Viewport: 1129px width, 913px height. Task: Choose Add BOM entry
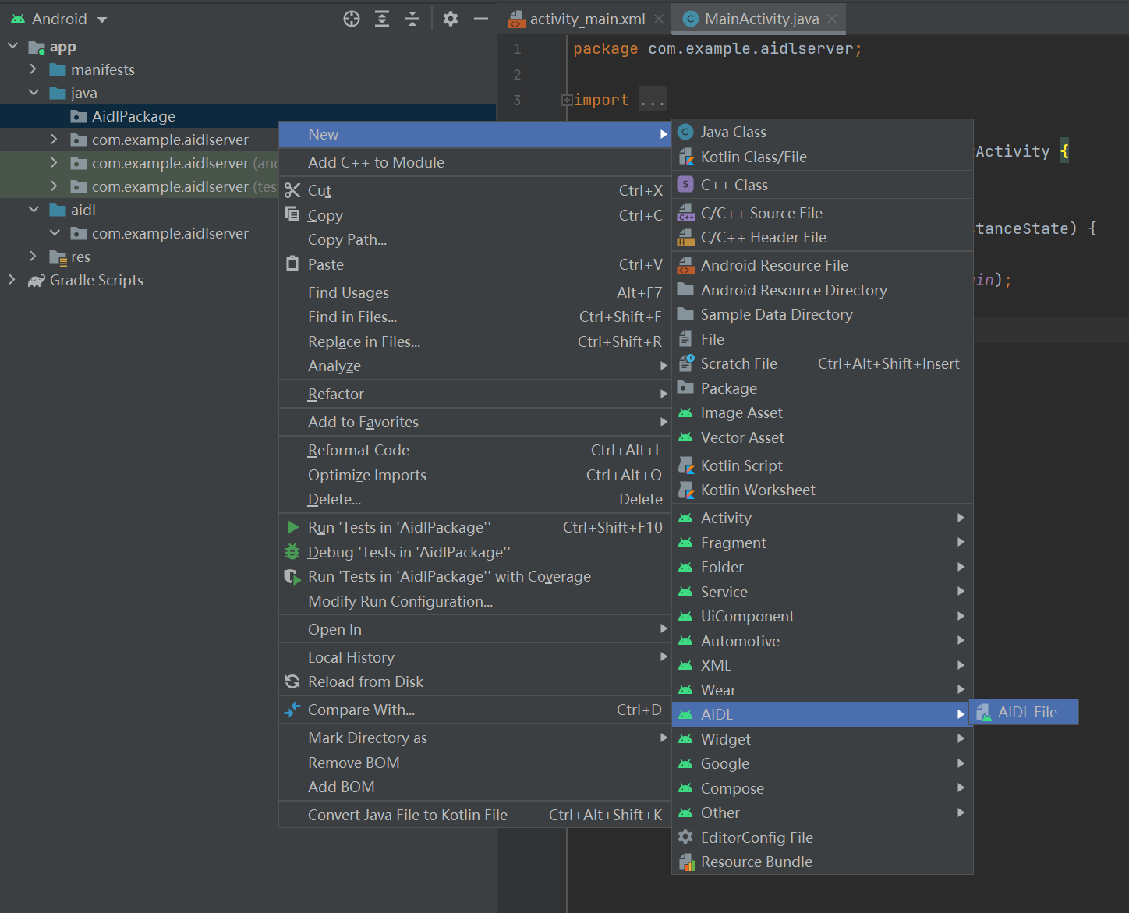[475, 787]
